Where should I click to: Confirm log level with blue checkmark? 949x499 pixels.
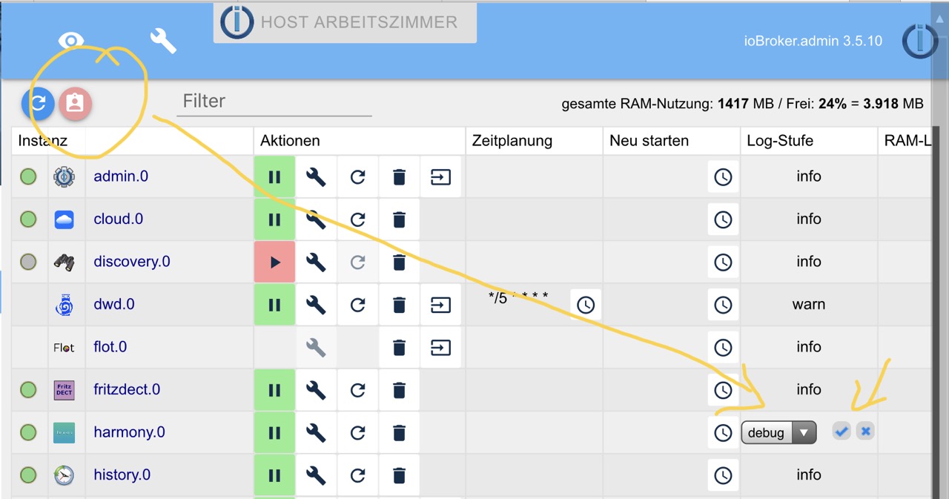tap(841, 431)
